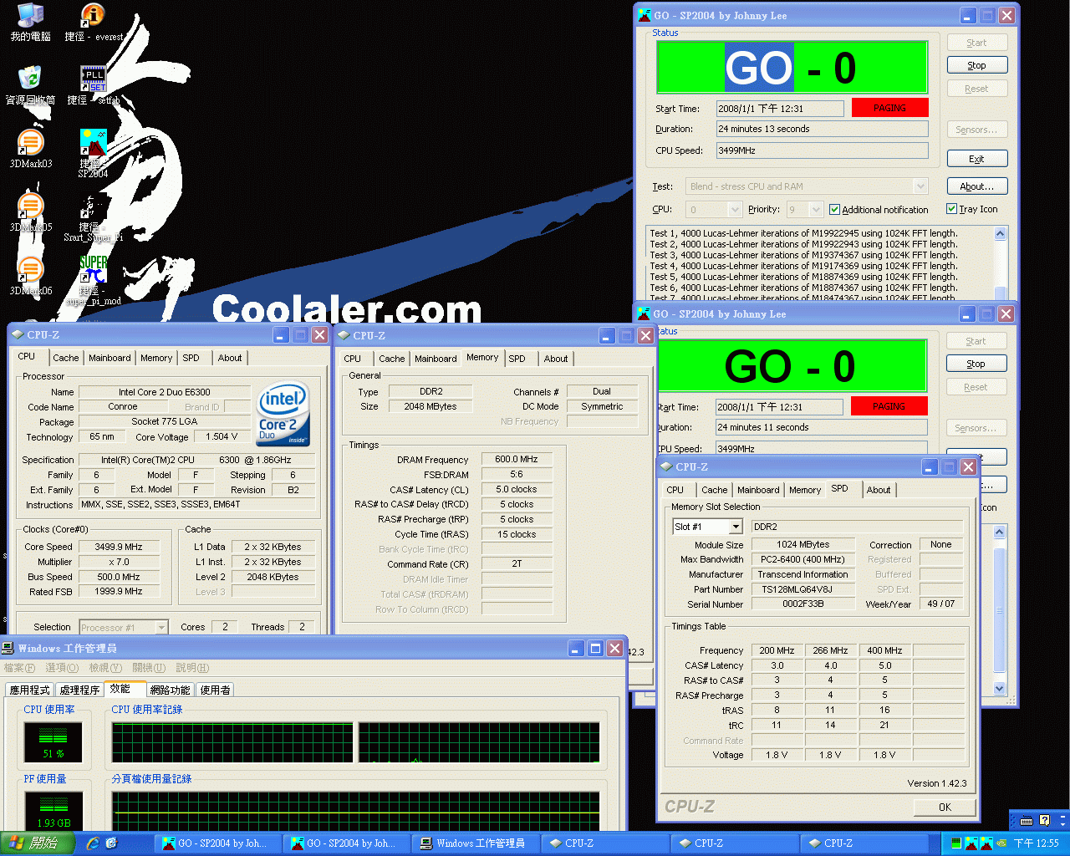Open the Priority dropdown in SP2004

[x=815, y=210]
